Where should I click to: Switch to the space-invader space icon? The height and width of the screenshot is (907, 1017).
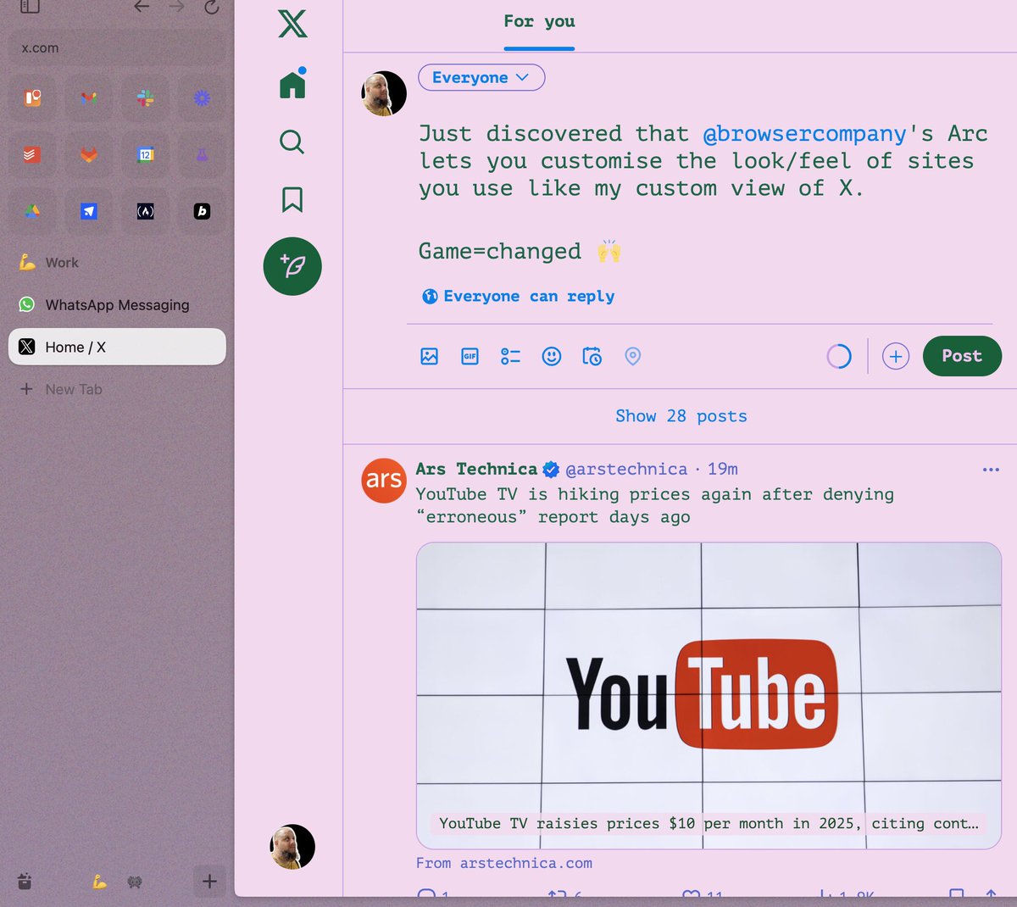click(135, 882)
